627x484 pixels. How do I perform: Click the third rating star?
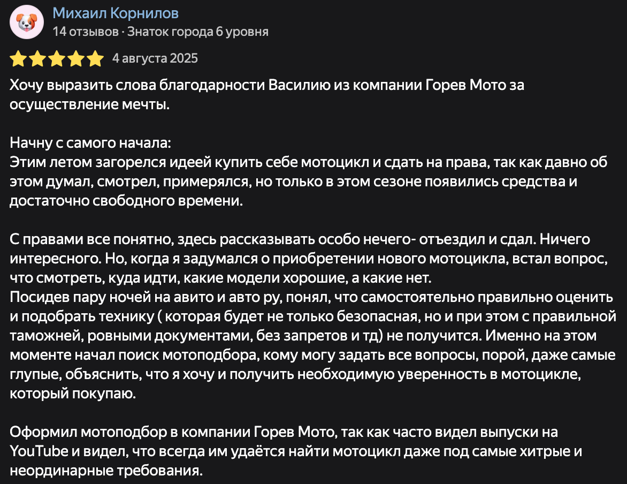pyautogui.click(x=57, y=58)
